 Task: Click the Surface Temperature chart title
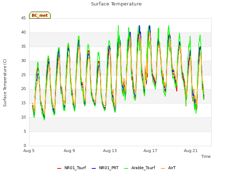coord(116,4)
